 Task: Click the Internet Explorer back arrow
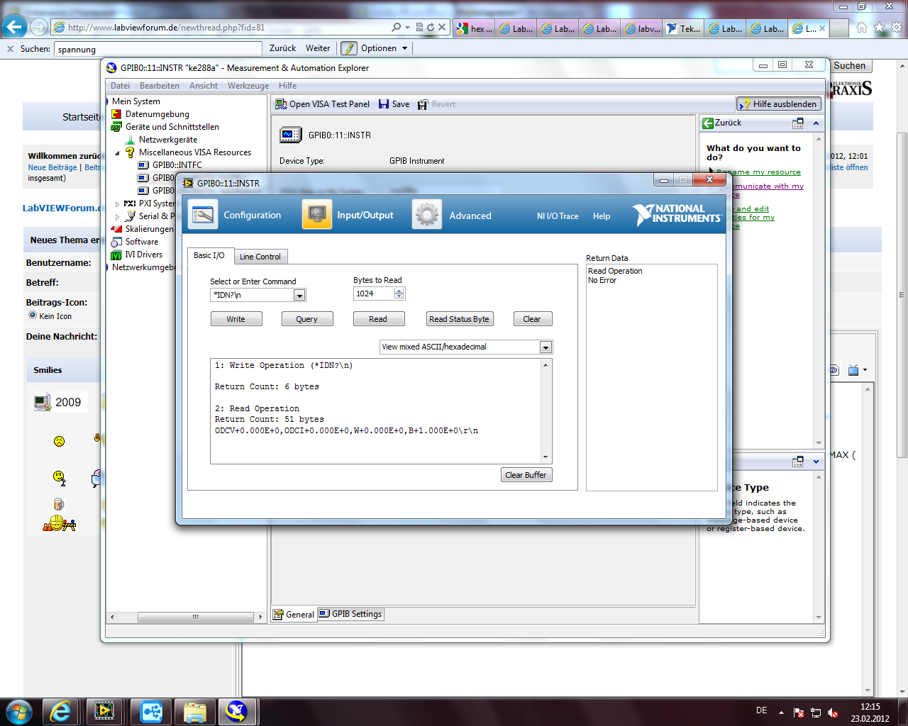14,27
